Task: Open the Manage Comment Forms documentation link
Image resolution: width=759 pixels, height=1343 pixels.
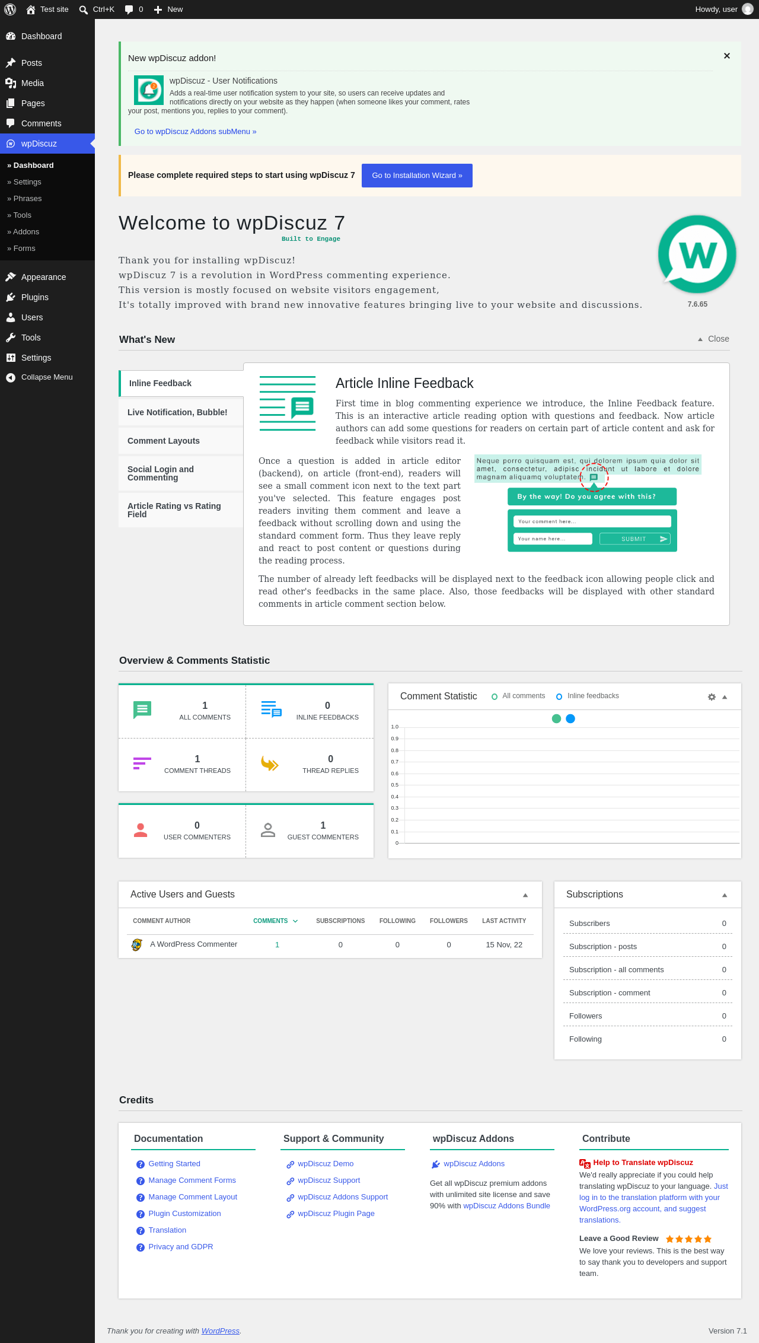Action: [192, 1180]
